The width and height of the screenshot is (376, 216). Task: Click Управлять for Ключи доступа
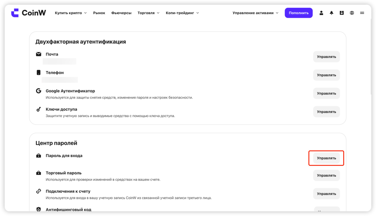tap(326, 112)
